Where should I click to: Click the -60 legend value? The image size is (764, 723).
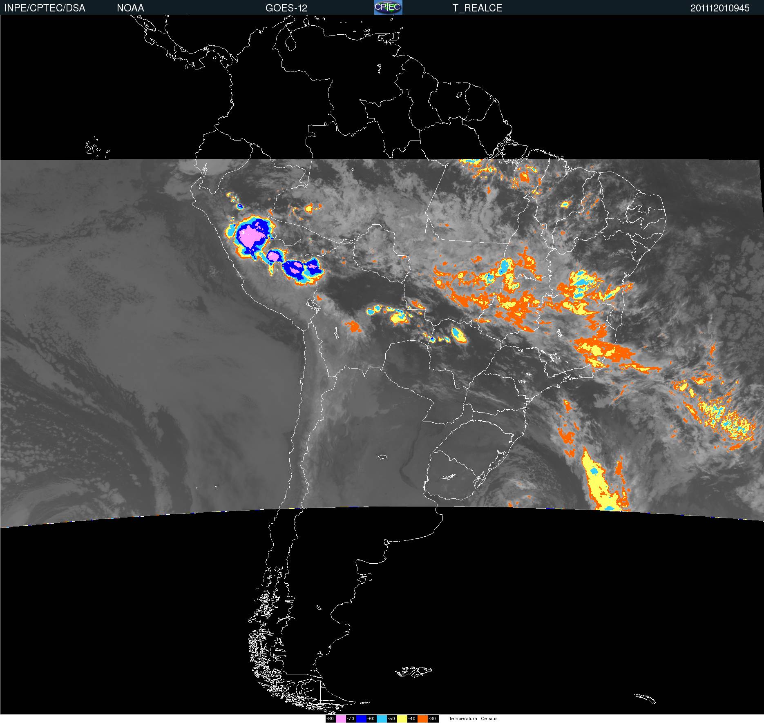[x=371, y=719]
